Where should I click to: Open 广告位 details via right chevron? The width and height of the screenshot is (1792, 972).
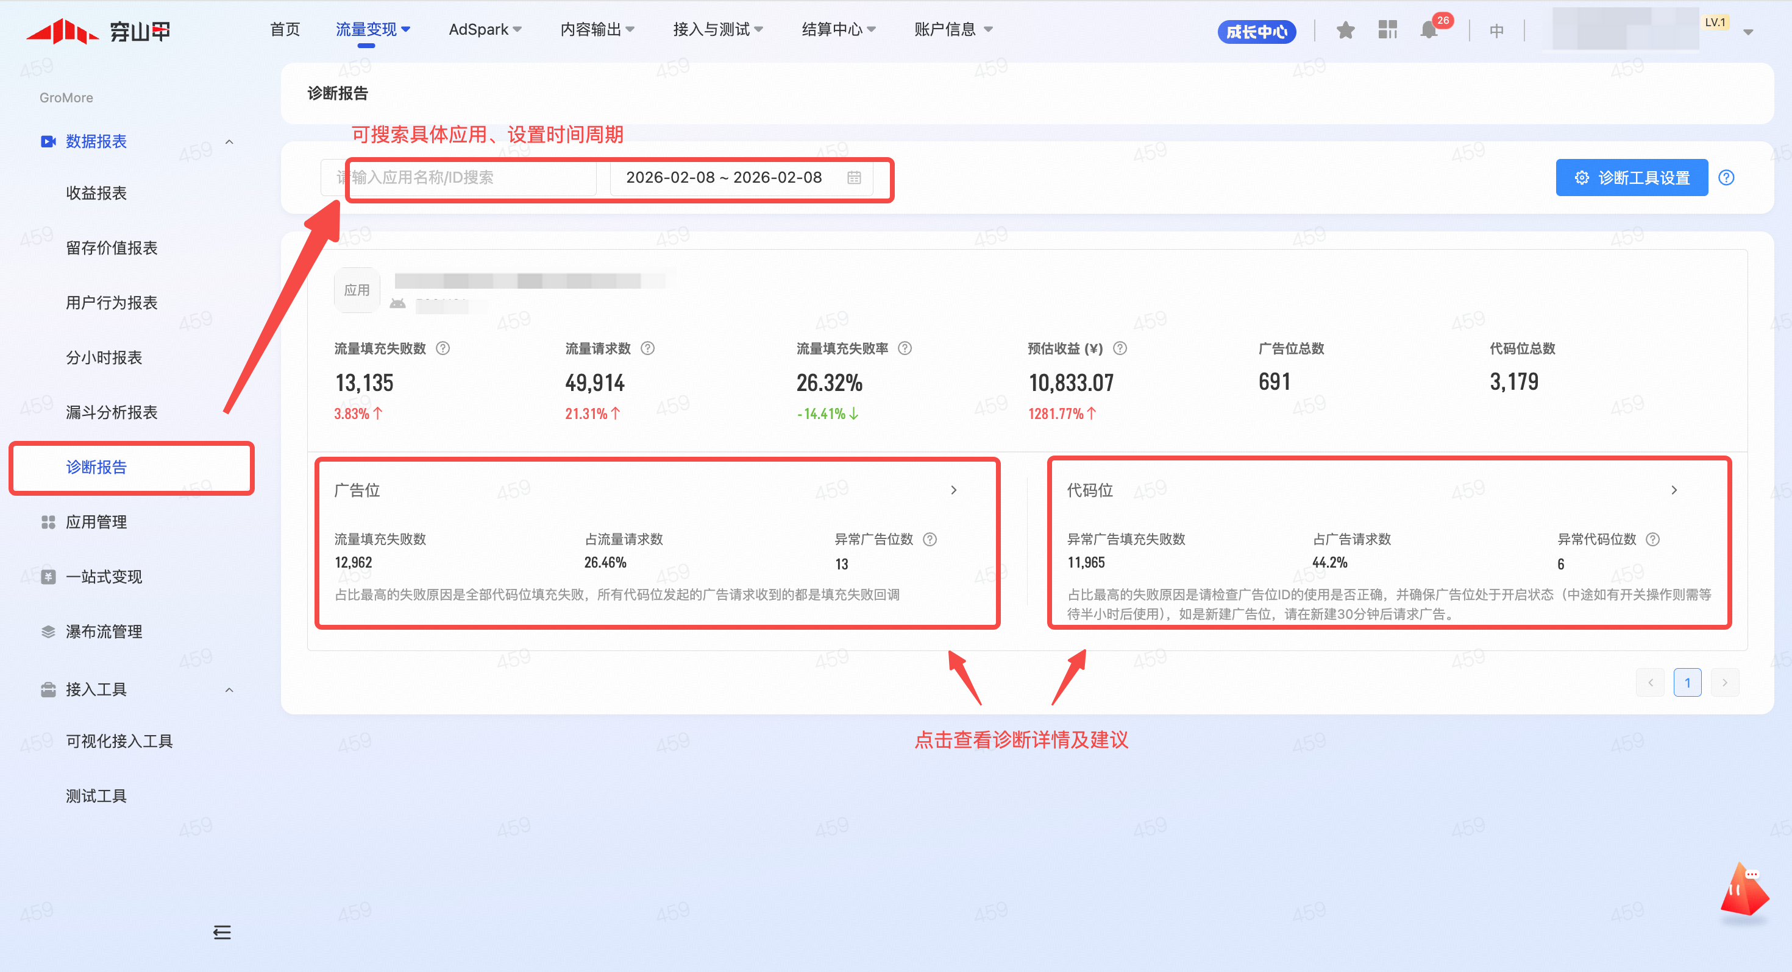coord(954,490)
